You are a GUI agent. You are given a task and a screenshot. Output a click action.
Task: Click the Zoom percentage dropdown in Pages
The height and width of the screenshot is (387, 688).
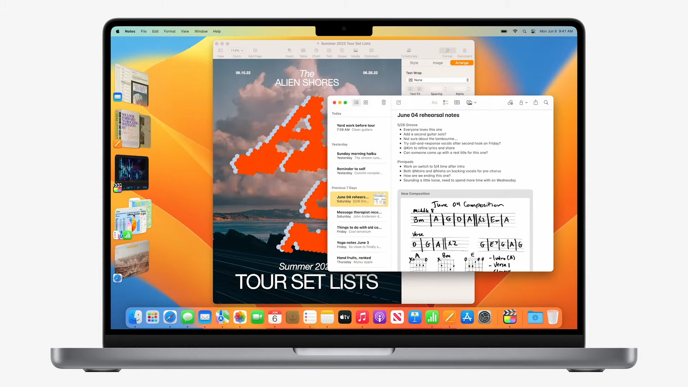click(x=236, y=51)
